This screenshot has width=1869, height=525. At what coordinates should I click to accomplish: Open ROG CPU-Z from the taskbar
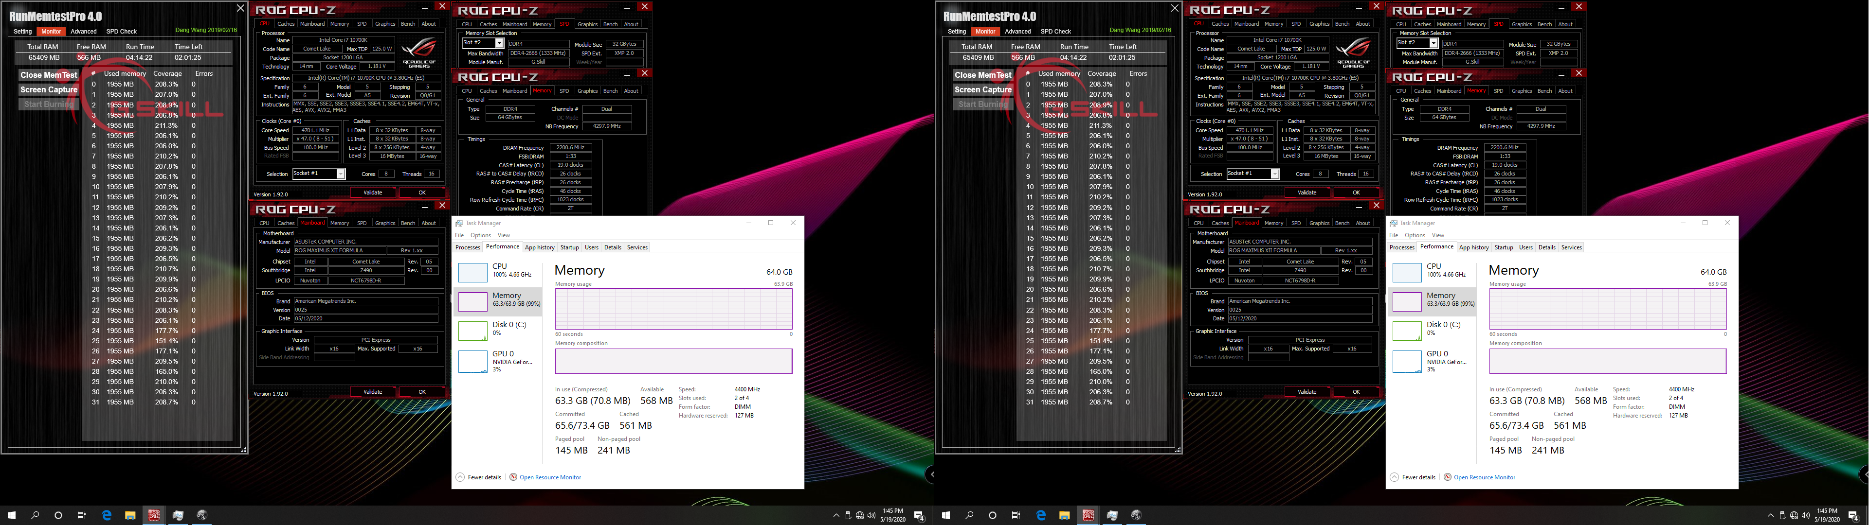153,516
